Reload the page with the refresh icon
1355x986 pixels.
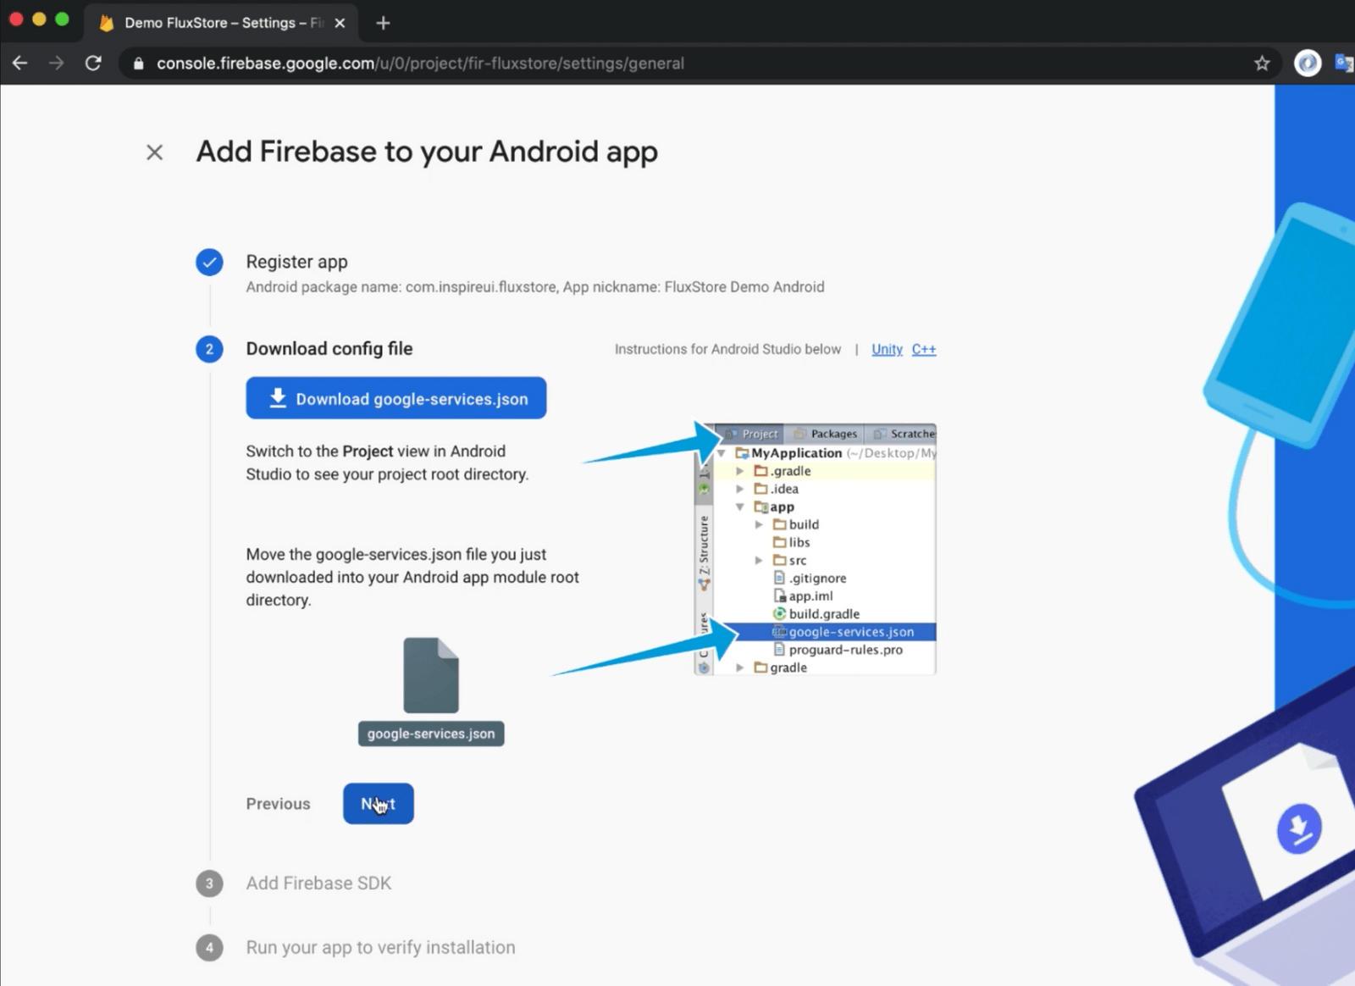(x=93, y=64)
